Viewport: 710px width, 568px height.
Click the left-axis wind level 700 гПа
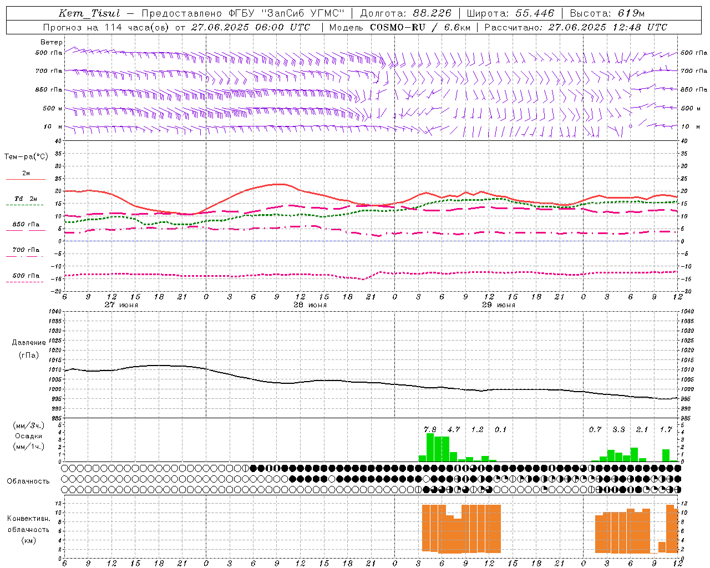click(x=49, y=71)
